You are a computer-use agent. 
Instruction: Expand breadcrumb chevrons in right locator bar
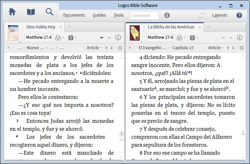pyautogui.click(x=130, y=48)
